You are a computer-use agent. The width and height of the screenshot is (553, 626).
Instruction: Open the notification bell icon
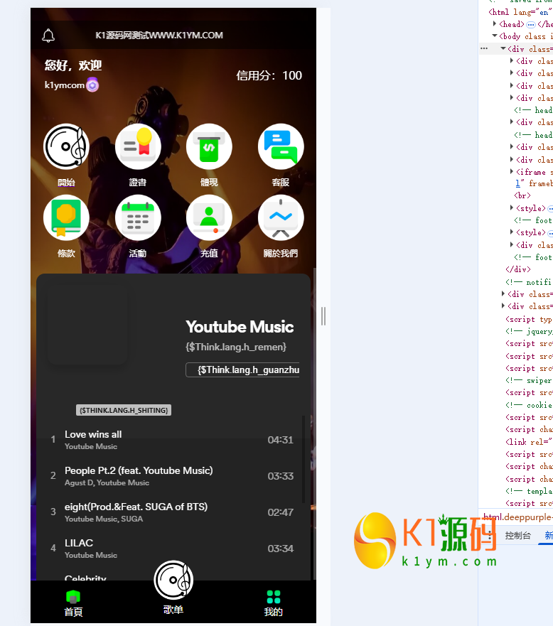tap(48, 36)
